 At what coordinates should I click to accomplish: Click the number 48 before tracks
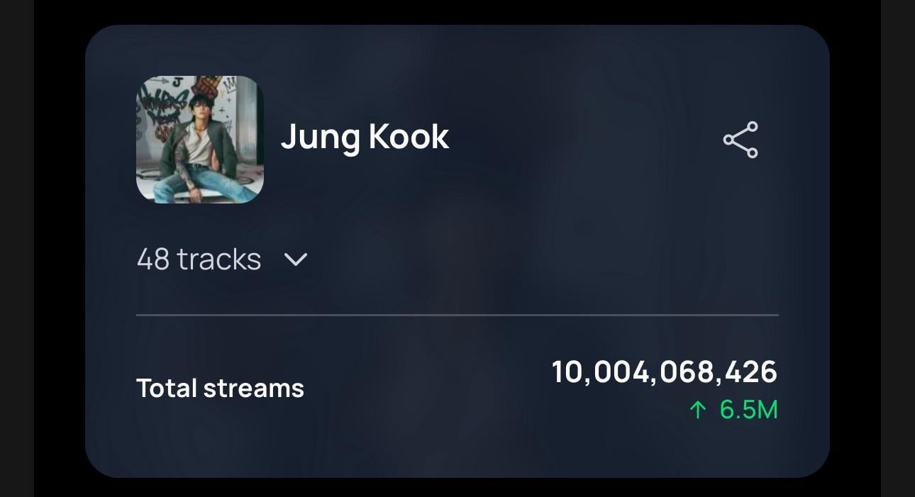pos(153,259)
